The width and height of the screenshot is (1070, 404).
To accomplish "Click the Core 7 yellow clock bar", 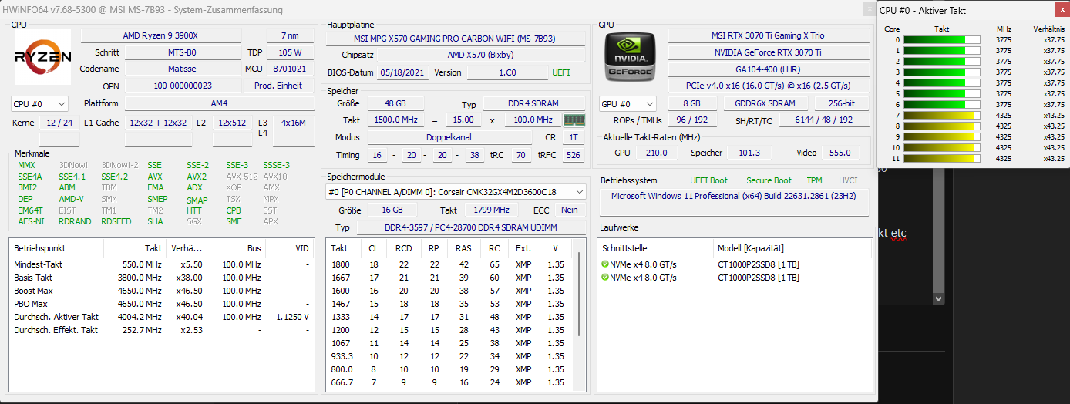I will pos(941,115).
